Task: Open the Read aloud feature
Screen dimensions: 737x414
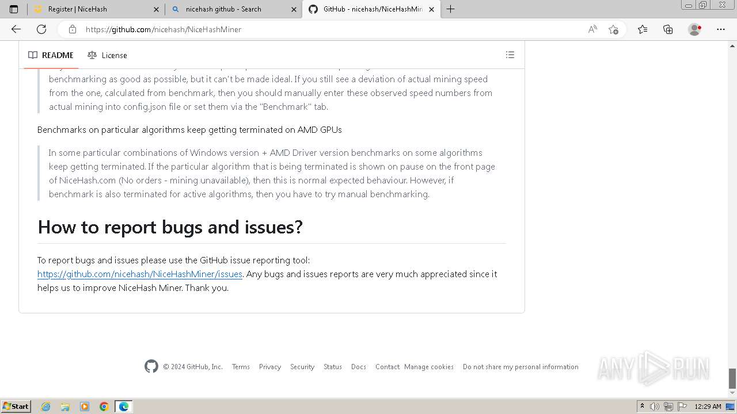Action: 592,29
